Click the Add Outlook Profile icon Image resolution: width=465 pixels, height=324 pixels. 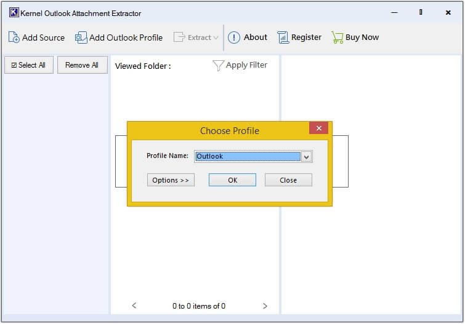[81, 38]
